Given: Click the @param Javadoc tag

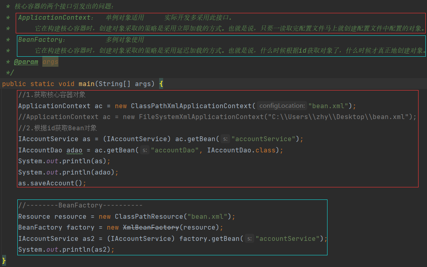Looking at the screenshot, I should click(26, 62).
